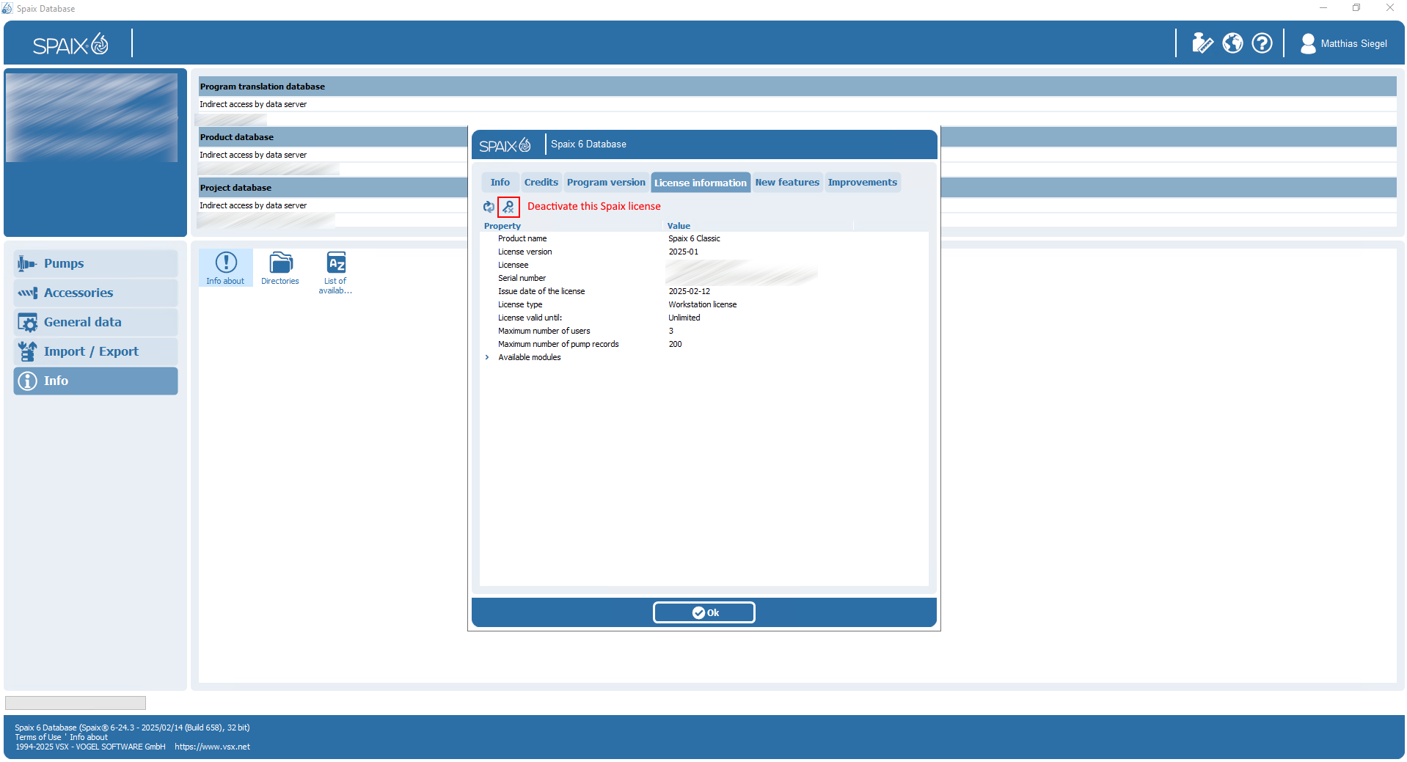Switch to the Info tab in dialog
Viewport: 1407px width, 762px height.
click(x=500, y=183)
